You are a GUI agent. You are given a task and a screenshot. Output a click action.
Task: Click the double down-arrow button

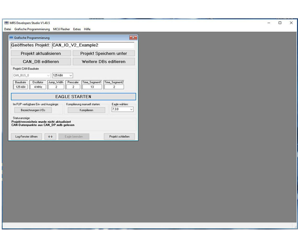tap(50, 137)
